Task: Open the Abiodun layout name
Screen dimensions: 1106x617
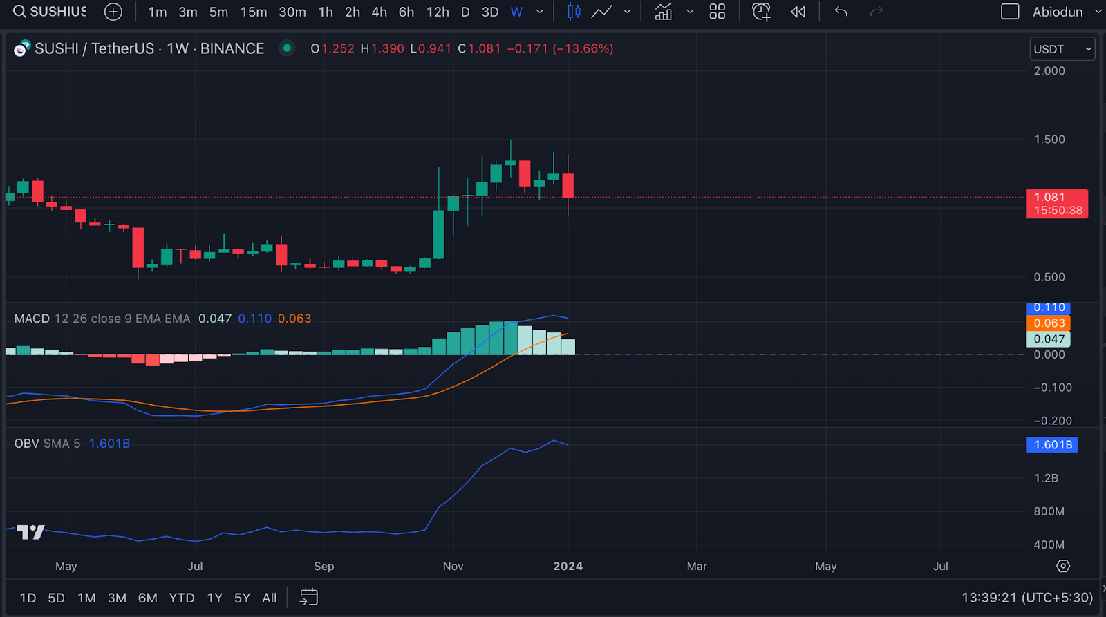Action: [1058, 12]
